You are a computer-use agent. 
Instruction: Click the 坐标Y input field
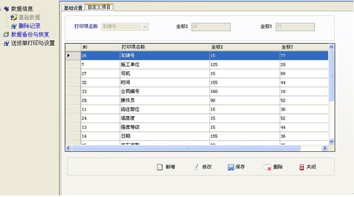[x=295, y=27]
